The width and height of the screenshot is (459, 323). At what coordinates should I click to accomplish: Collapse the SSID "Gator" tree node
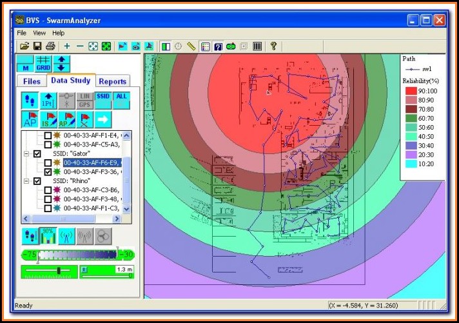pyautogui.click(x=26, y=154)
